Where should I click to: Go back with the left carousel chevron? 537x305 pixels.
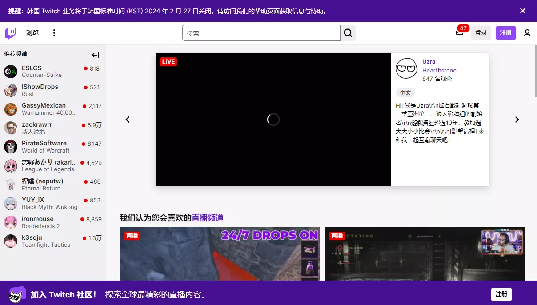128,119
